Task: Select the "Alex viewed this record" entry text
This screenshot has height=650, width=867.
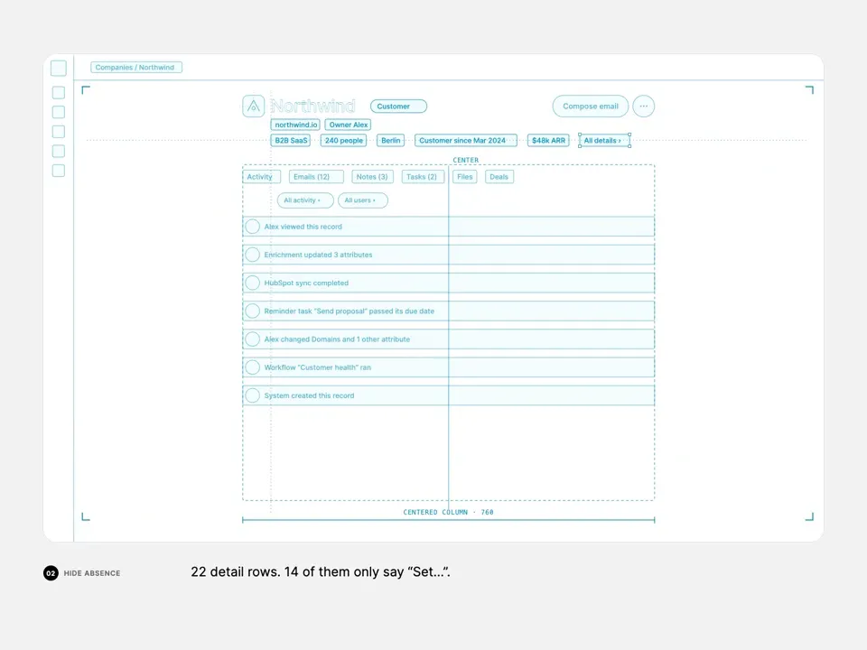Action: click(303, 227)
